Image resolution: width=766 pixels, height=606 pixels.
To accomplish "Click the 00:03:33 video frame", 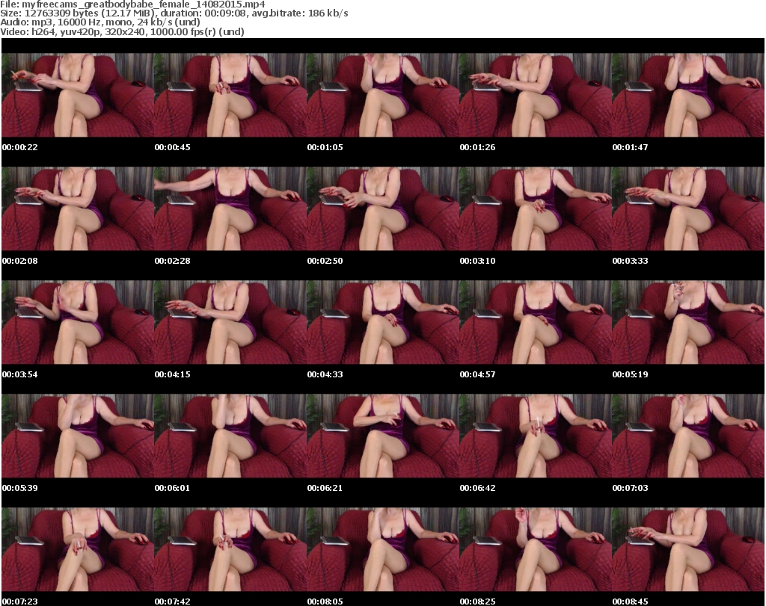I will [688, 208].
